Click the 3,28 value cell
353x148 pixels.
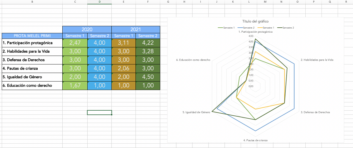(148, 51)
